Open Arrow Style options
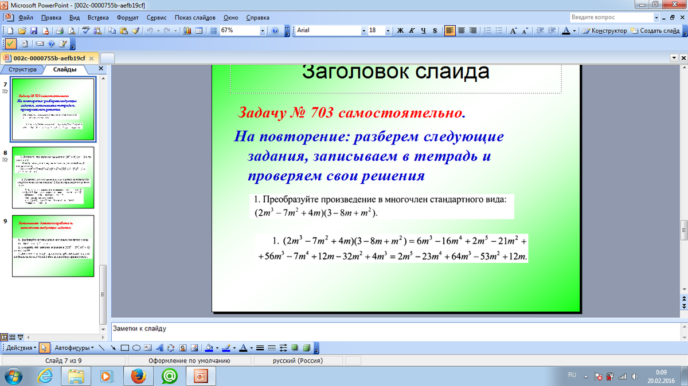This screenshot has height=386, width=688. [x=283, y=348]
